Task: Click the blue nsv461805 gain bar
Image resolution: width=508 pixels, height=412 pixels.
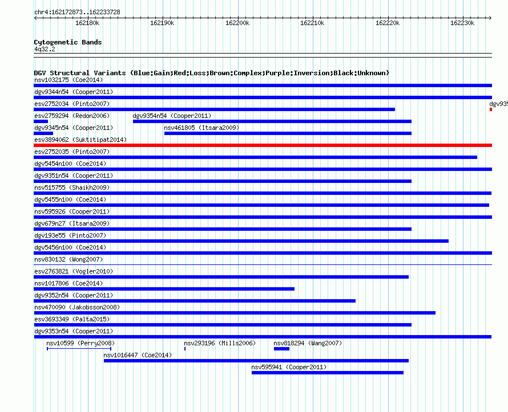Action: tap(288, 133)
